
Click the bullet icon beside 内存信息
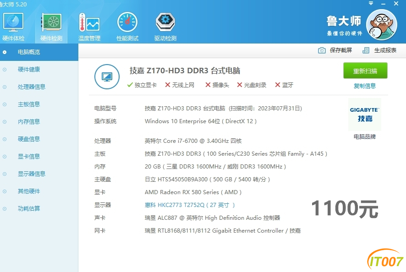click(x=5, y=122)
